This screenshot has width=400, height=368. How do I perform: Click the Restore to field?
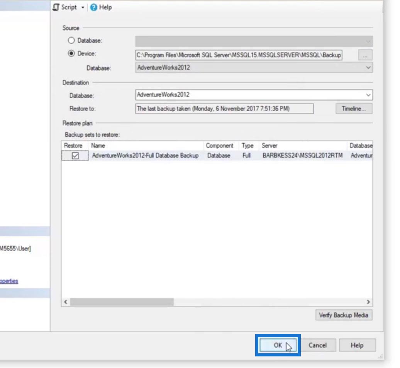224,109
